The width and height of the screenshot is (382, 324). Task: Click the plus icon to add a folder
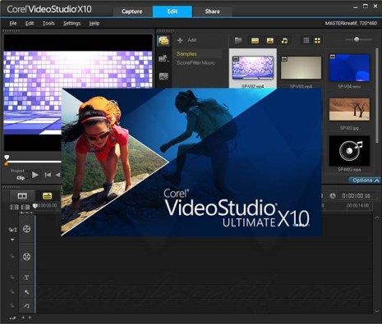pos(180,40)
